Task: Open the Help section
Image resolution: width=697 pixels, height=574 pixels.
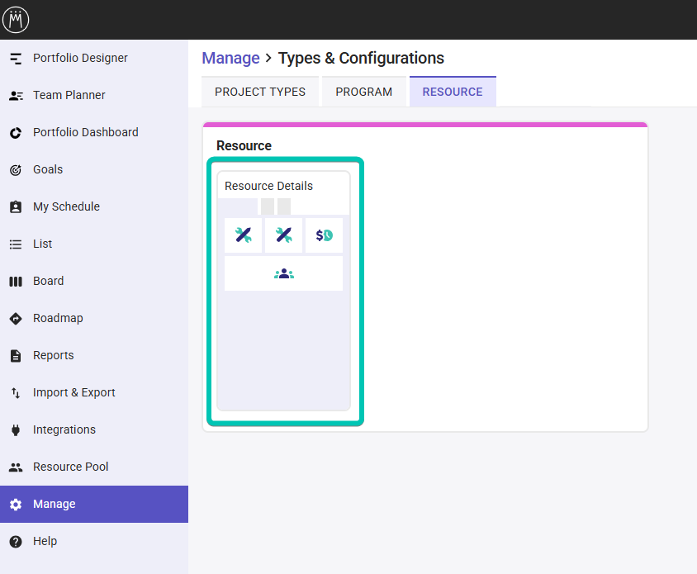Action: (94, 541)
